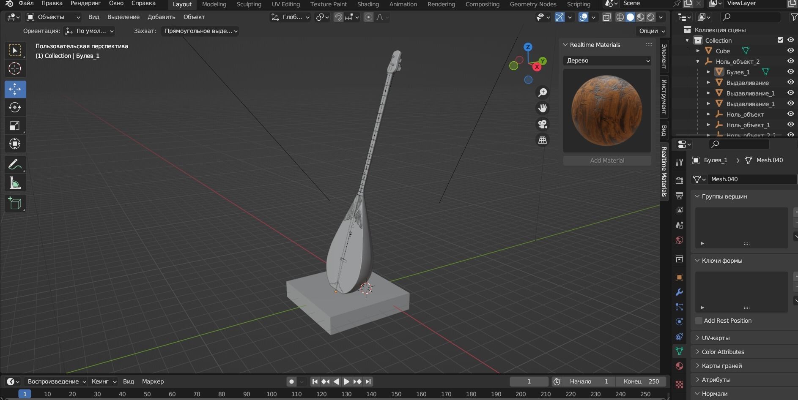The height and width of the screenshot is (400, 798).
Task: Activate the 3D cursor tool
Action: (x=15, y=68)
